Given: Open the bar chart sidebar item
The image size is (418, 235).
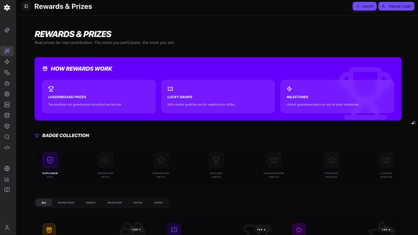Looking at the screenshot, I should 7,179.
